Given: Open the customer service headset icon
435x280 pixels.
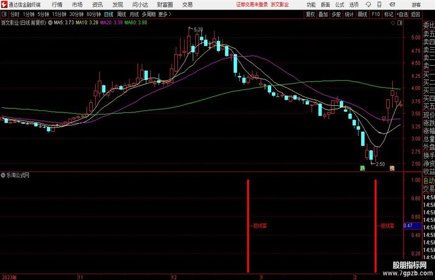Looking at the screenshot, I should click(368, 5).
